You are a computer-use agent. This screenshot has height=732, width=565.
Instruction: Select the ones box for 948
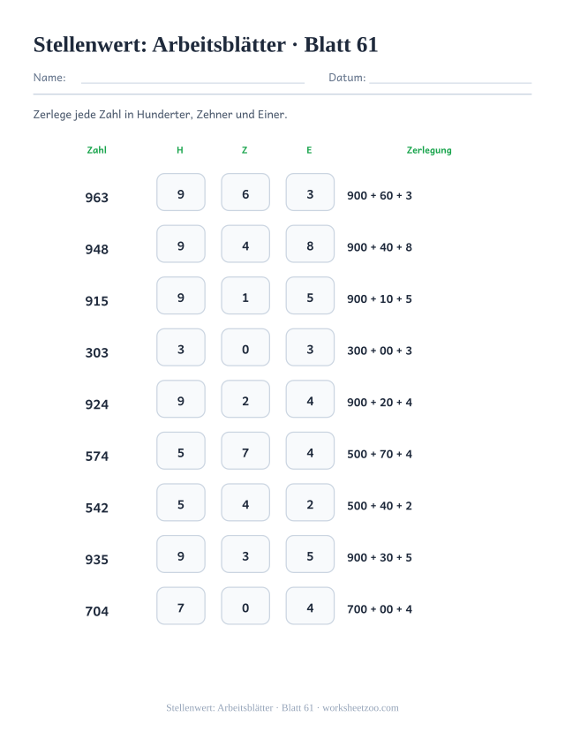click(310, 245)
